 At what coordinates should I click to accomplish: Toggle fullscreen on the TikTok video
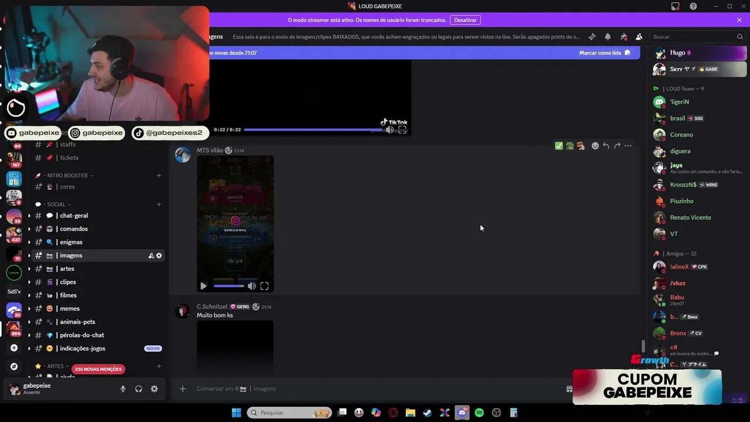(403, 130)
